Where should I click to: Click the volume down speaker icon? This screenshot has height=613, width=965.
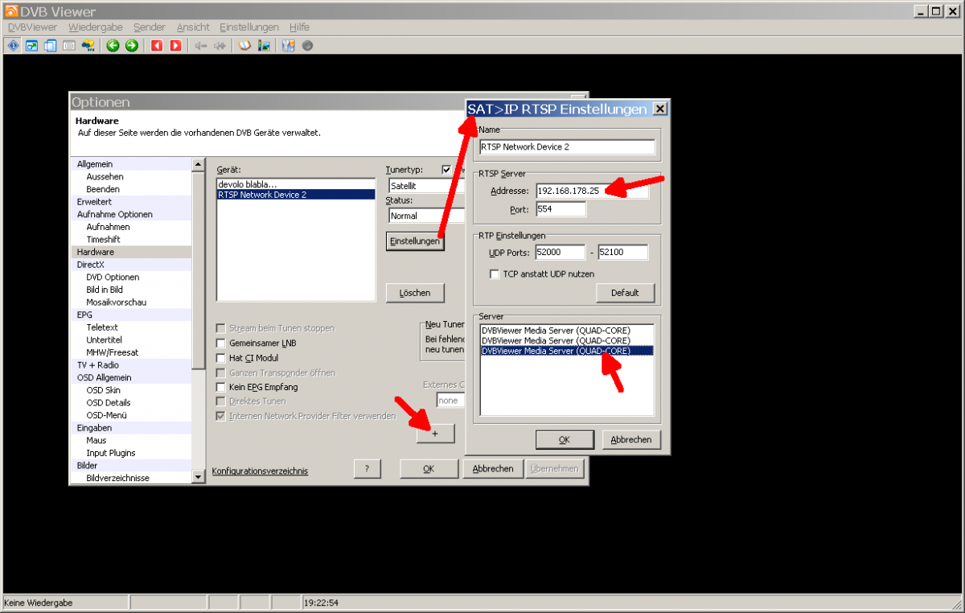201,46
